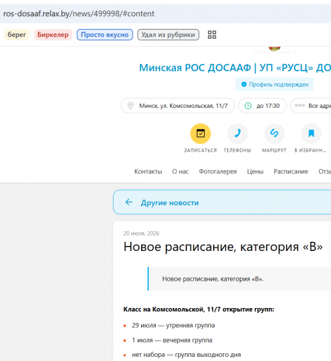Screen dimensions: 331x361
Task: Click headline «Новое расписание, категория «В»»
Action: (x=223, y=247)
